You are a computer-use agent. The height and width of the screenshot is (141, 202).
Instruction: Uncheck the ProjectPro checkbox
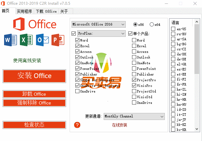point(134,80)
